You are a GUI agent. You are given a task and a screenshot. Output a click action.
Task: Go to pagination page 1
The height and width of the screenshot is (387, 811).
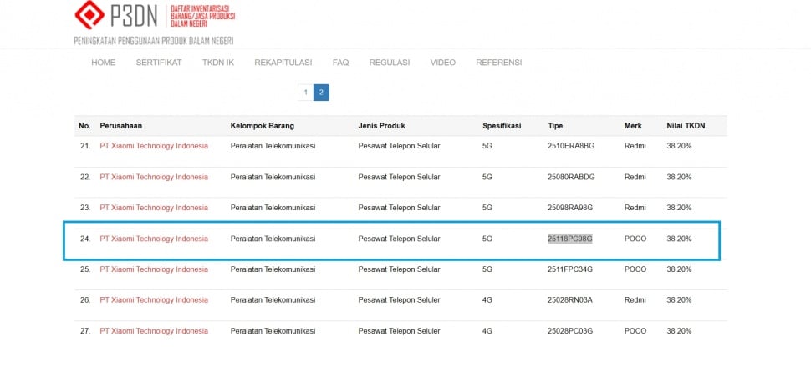click(x=306, y=93)
